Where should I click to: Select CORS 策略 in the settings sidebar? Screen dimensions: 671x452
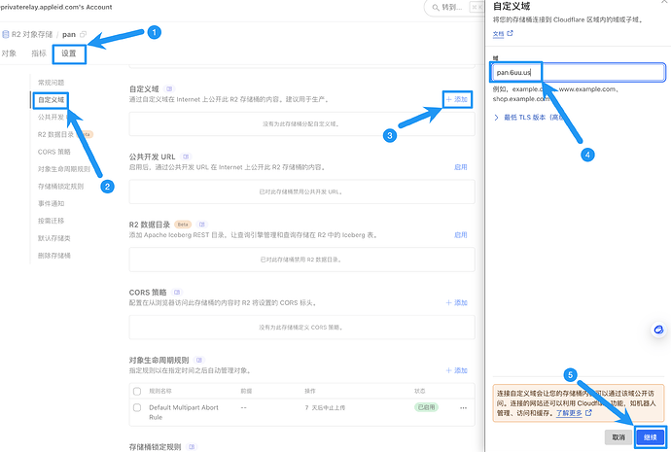(53, 152)
